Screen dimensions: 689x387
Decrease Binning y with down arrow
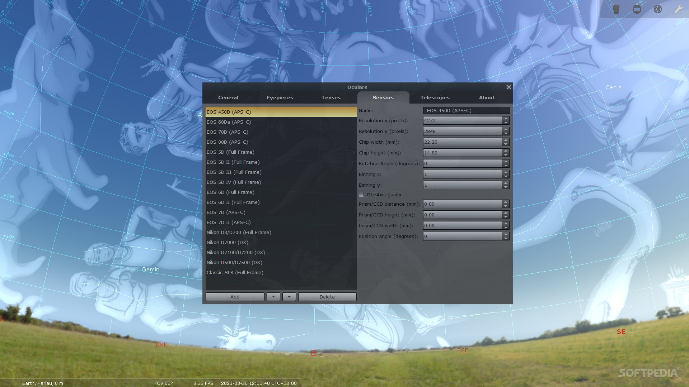506,187
